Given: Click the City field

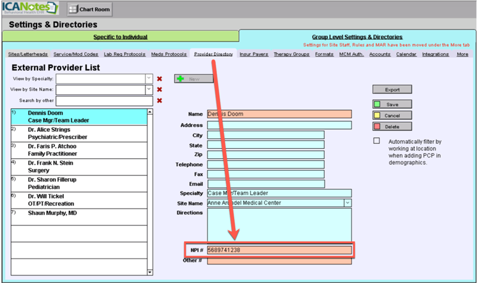Looking at the screenshot, I should [265, 135].
